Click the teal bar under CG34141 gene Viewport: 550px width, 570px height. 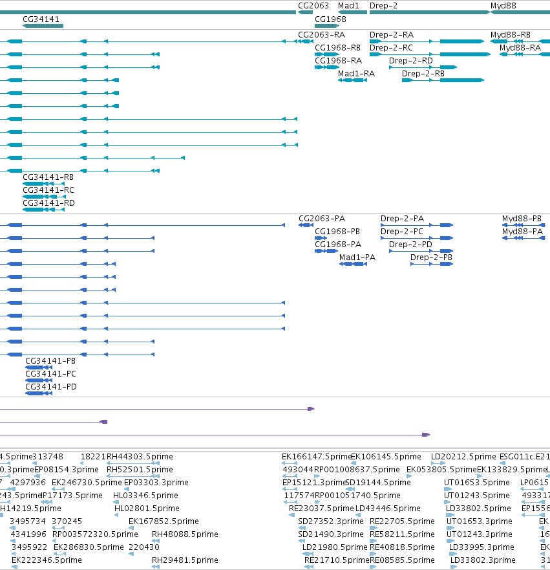pos(43,26)
